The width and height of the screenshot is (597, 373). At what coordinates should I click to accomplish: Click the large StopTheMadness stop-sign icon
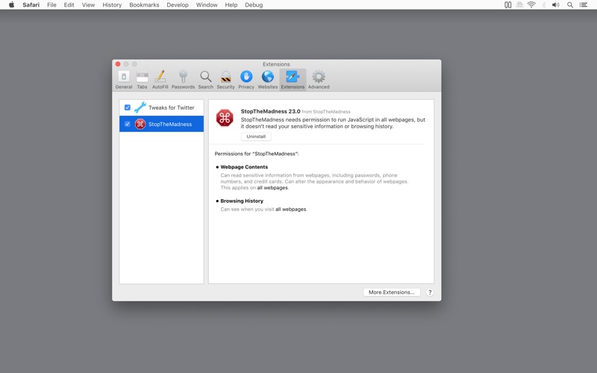pyautogui.click(x=225, y=118)
